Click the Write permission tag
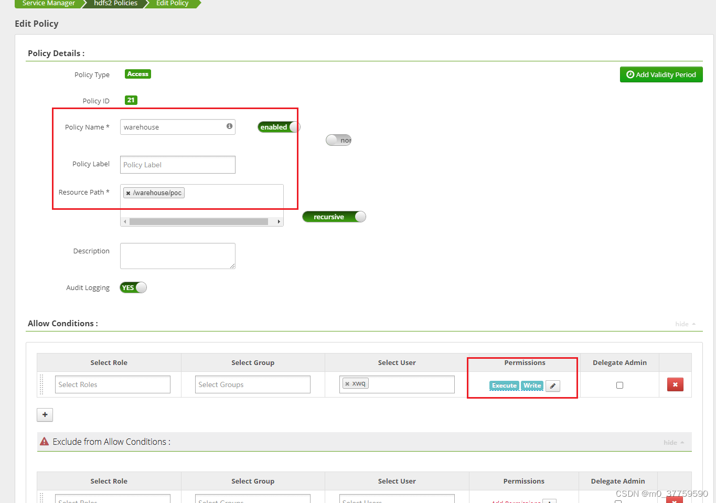The width and height of the screenshot is (716, 503). tap(532, 386)
